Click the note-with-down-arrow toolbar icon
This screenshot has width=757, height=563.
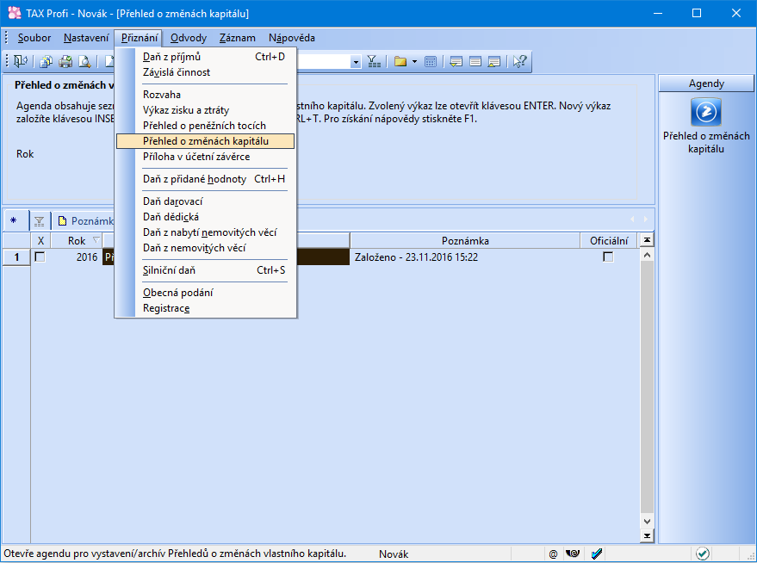pos(456,61)
